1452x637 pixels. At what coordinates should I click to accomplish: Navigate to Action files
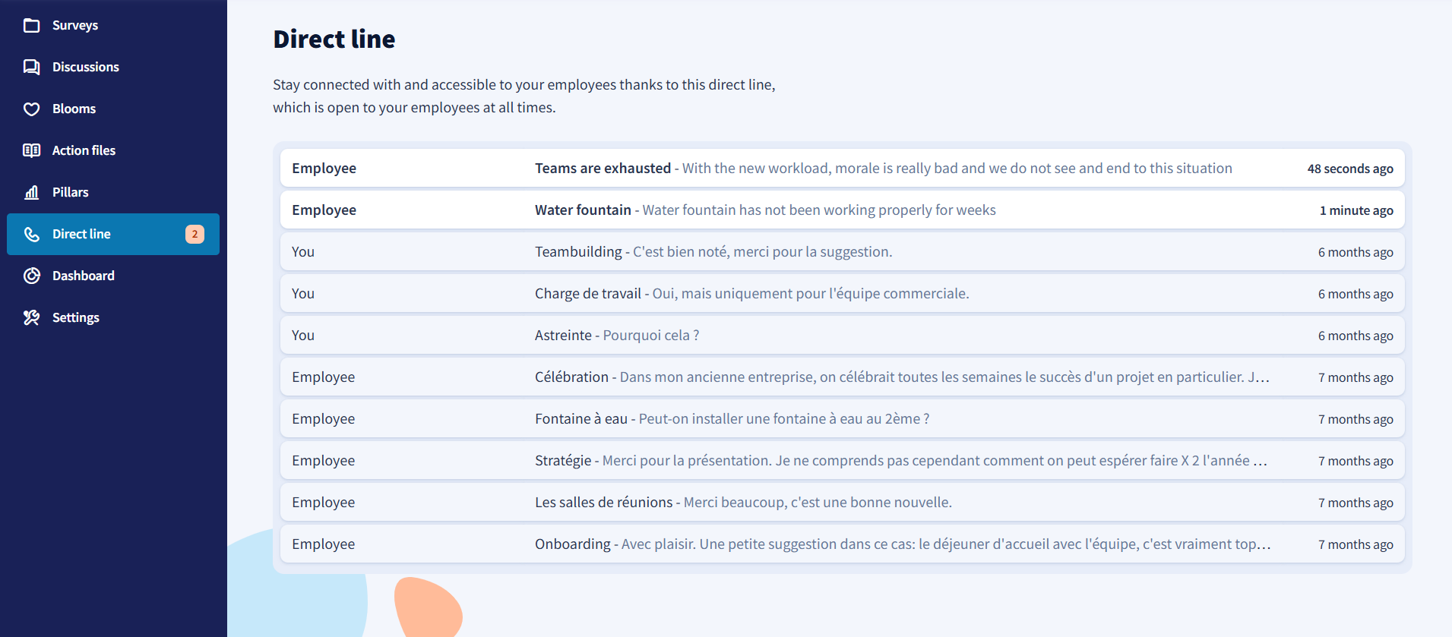tap(113, 150)
